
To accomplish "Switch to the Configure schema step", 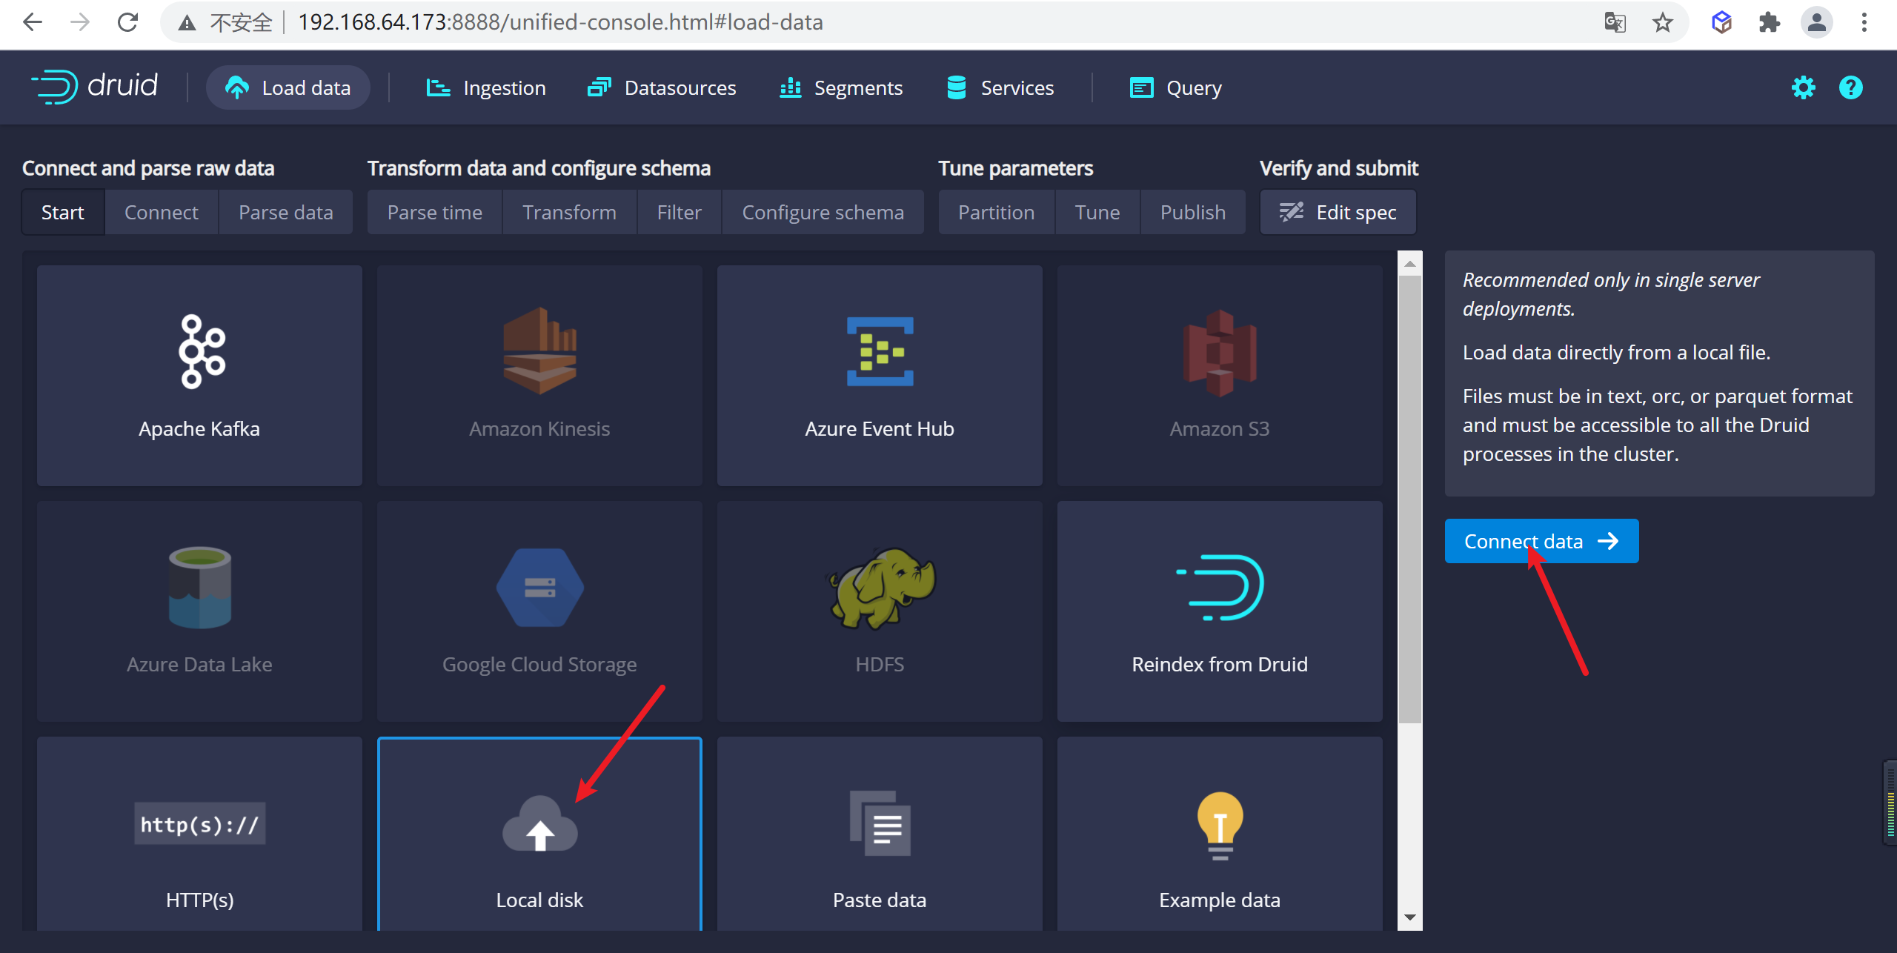I will [x=823, y=213].
